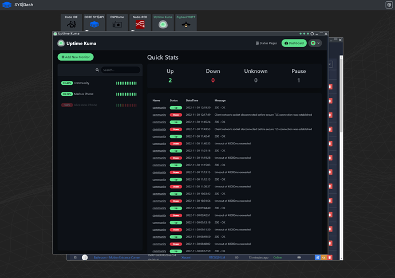The height and width of the screenshot is (278, 395).
Task: Click the Down badge in the 11:19:28 row
Action: (x=176, y=158)
